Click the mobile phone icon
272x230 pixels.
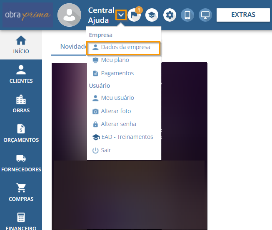click(187, 15)
